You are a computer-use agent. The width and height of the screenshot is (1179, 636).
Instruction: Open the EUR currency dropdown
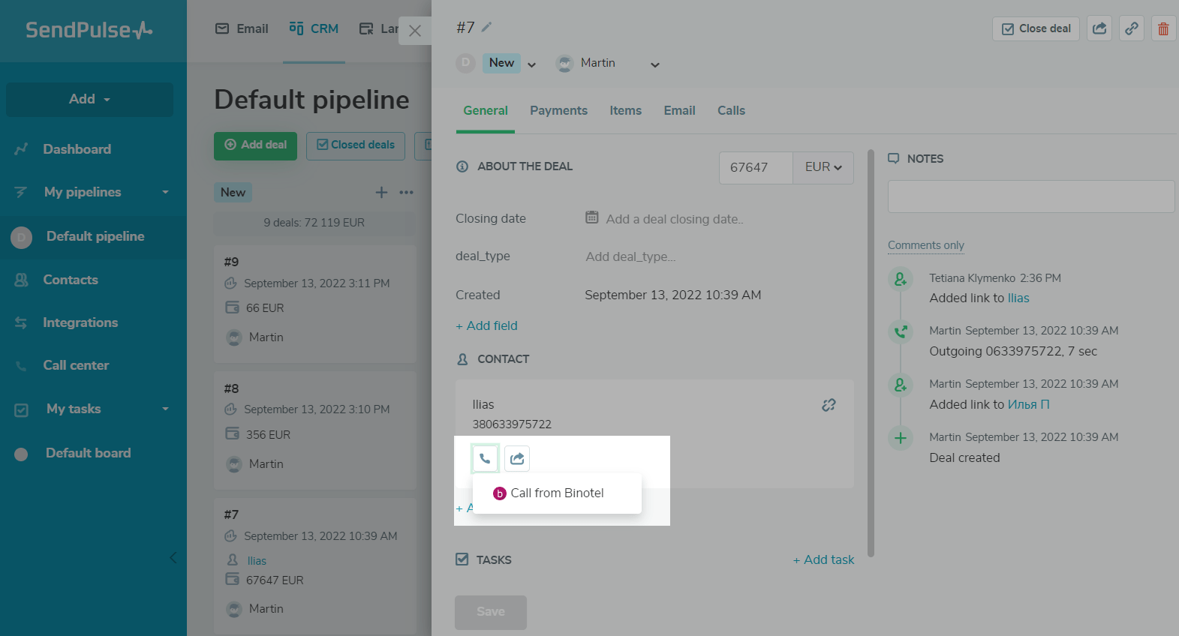click(823, 167)
